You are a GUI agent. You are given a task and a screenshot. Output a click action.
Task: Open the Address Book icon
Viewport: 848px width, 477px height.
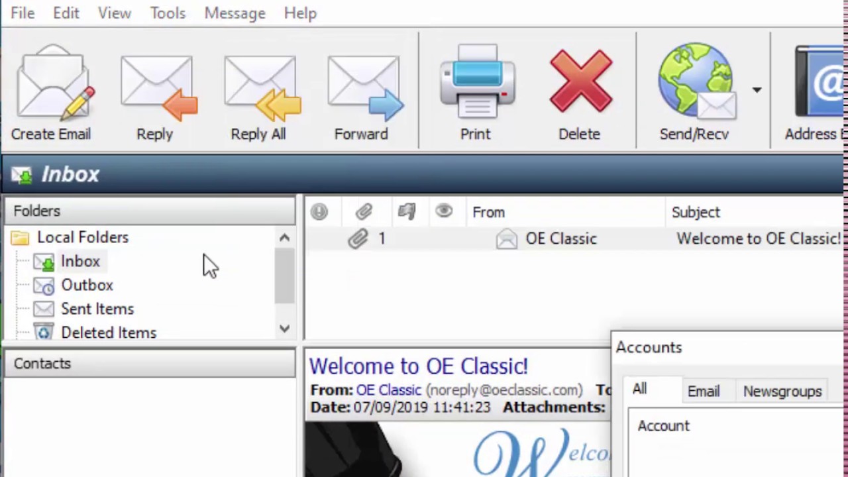click(x=819, y=82)
